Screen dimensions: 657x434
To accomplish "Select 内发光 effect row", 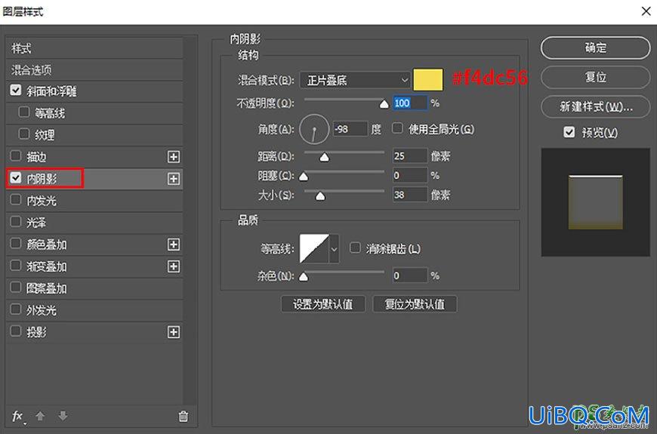I will (94, 201).
